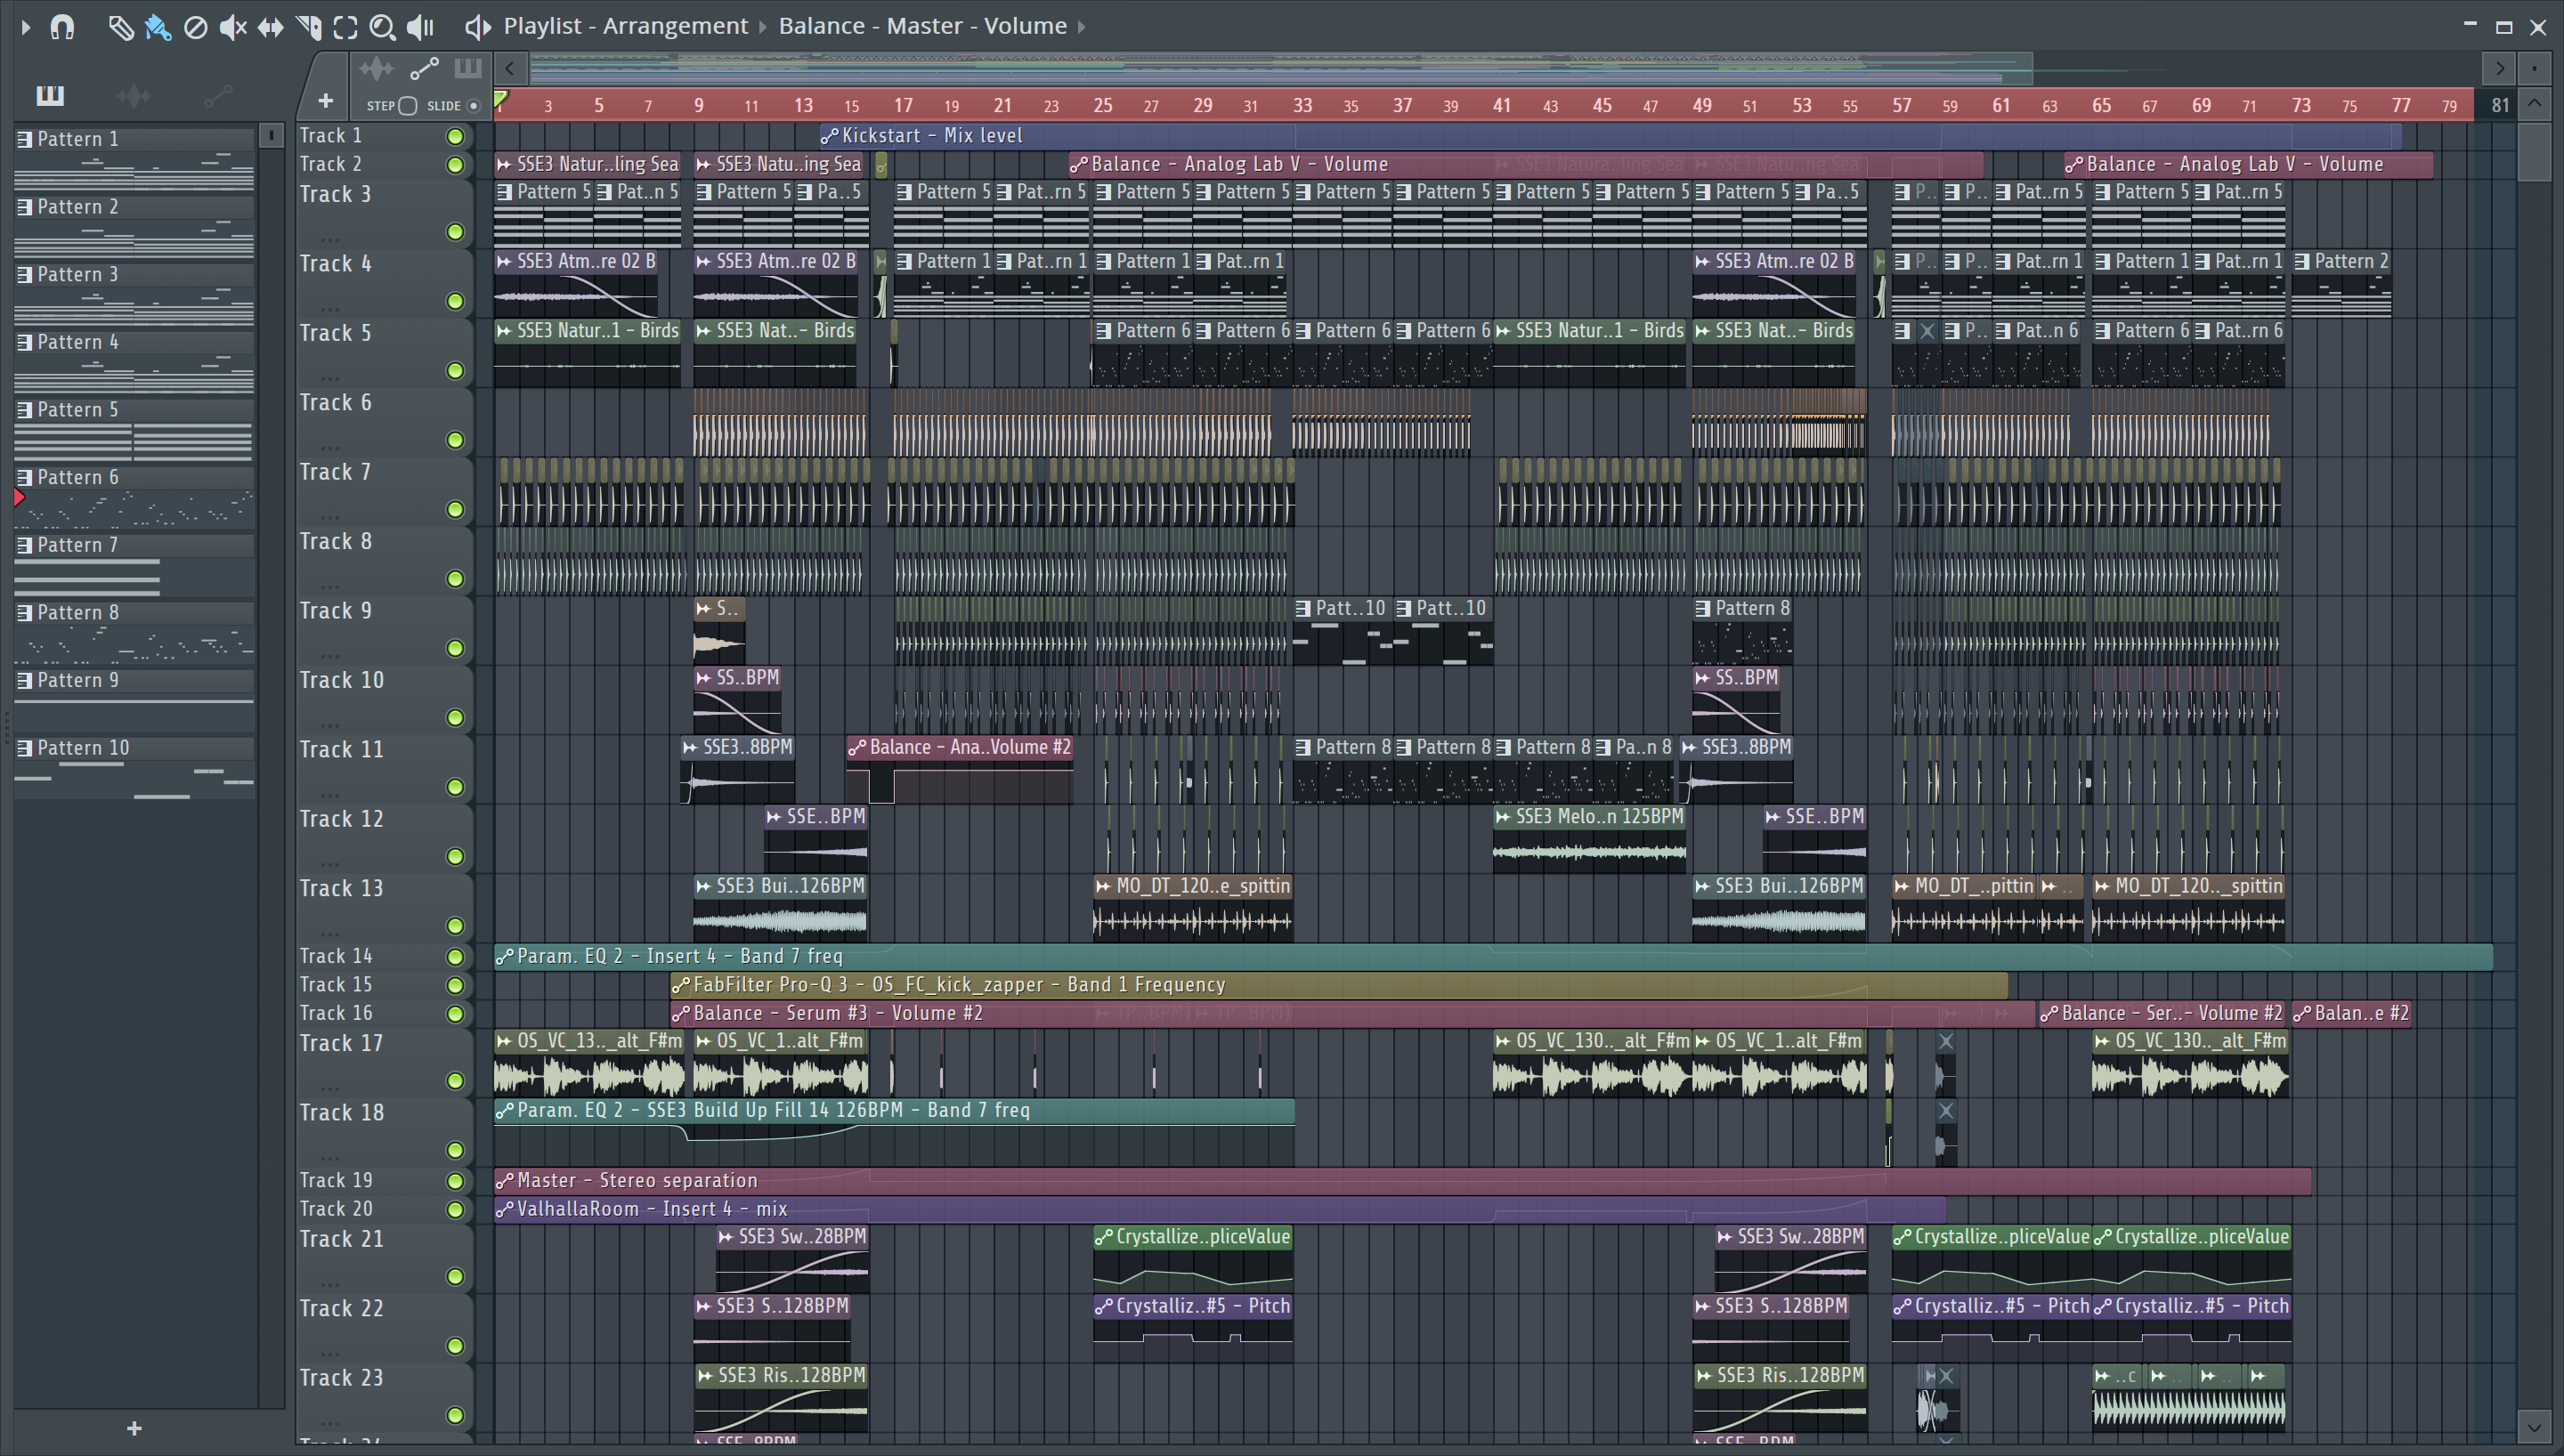
Task: Show audio clips in the picker panel
Action: tap(133, 95)
